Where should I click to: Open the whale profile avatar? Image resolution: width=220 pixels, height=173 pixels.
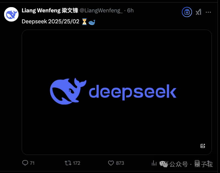pyautogui.click(x=11, y=15)
